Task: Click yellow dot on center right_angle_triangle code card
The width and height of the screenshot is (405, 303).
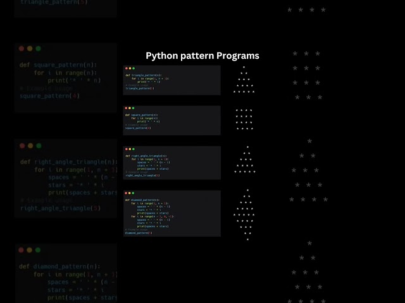Action: [x=130, y=149]
